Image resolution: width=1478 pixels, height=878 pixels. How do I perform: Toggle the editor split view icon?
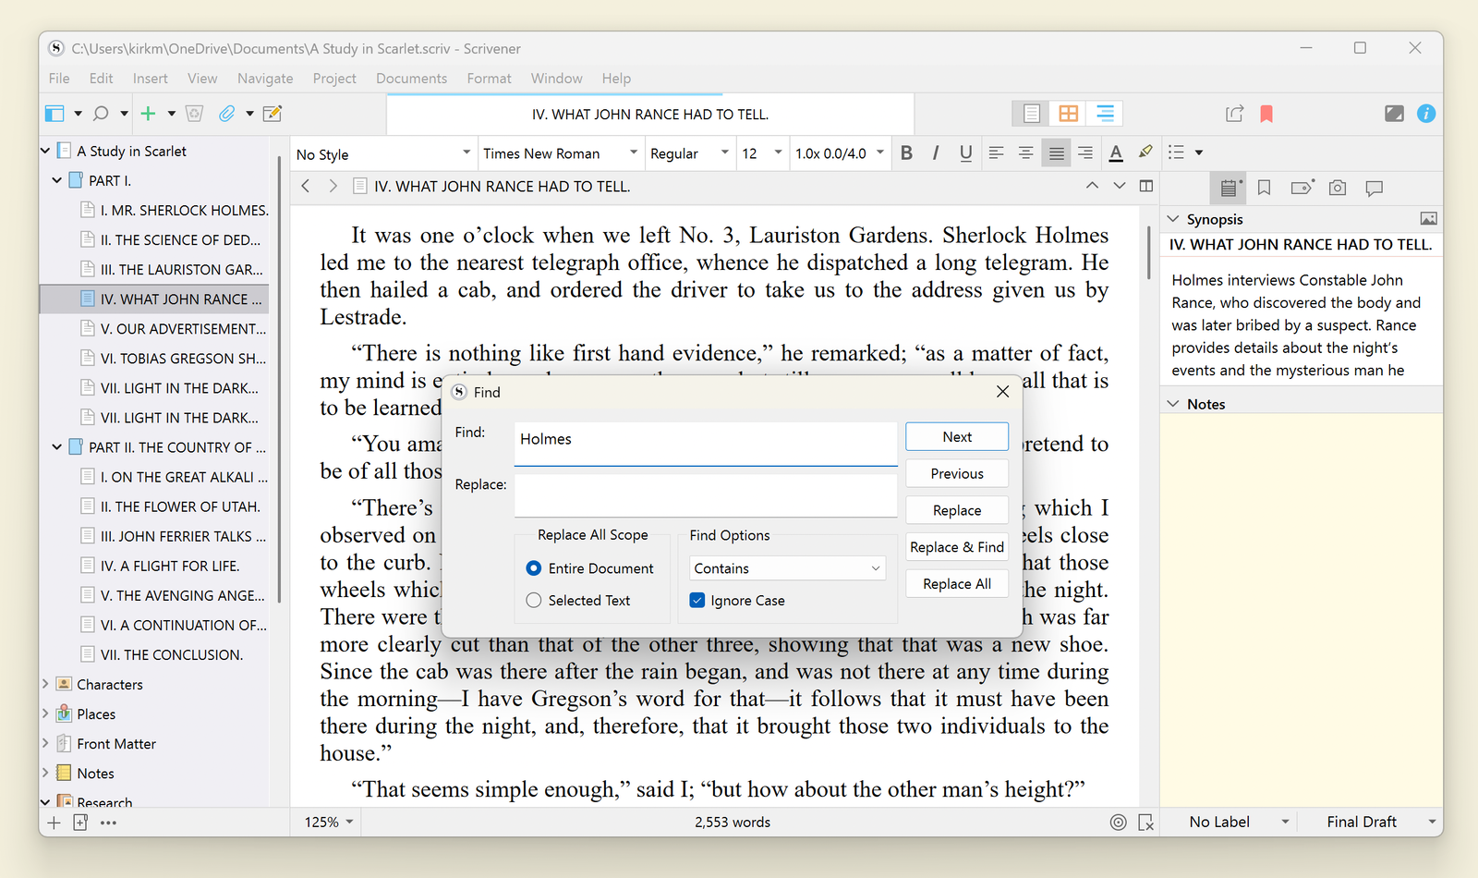click(x=1146, y=186)
